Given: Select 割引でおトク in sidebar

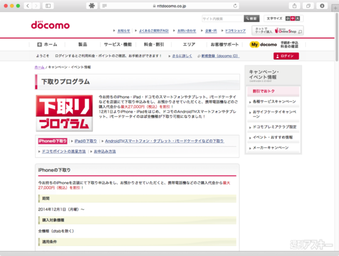Looking at the screenshot, I should click(273, 91).
